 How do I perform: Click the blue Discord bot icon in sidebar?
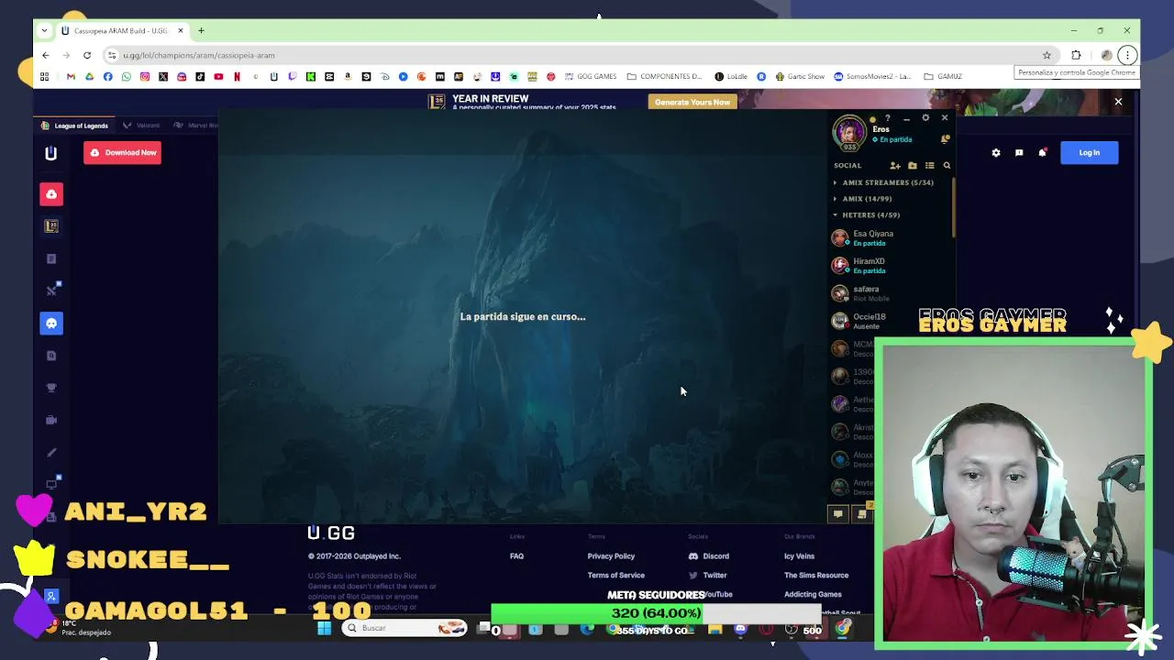(x=51, y=323)
